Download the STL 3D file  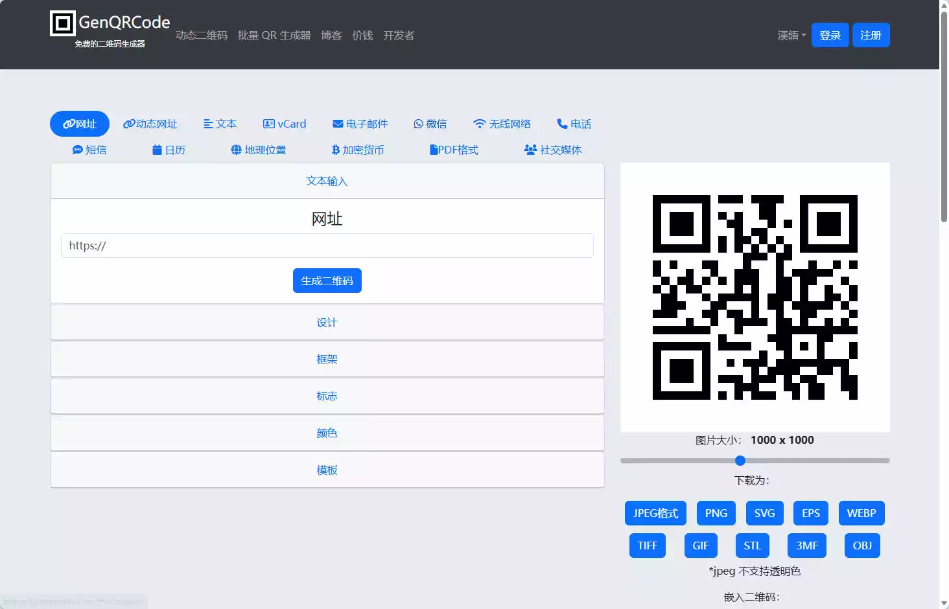coord(753,546)
